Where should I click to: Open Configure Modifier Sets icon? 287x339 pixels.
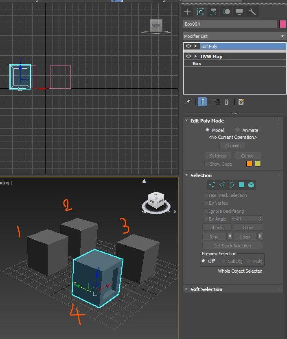point(241,102)
